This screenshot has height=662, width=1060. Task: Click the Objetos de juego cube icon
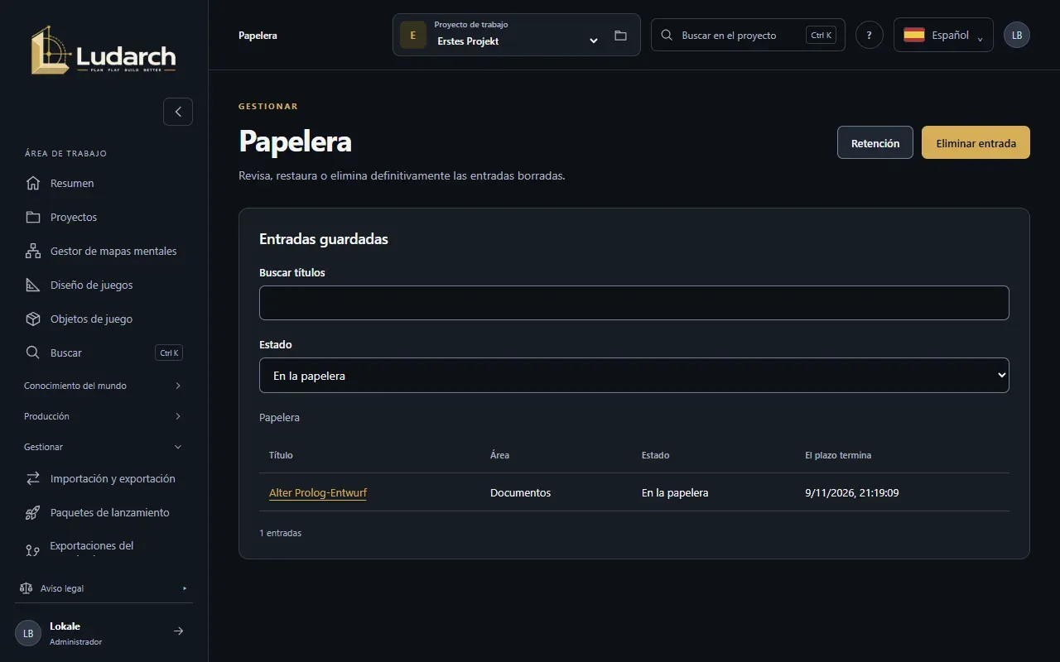(x=33, y=319)
